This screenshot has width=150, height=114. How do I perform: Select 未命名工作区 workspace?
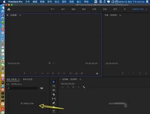click(x=138, y=9)
